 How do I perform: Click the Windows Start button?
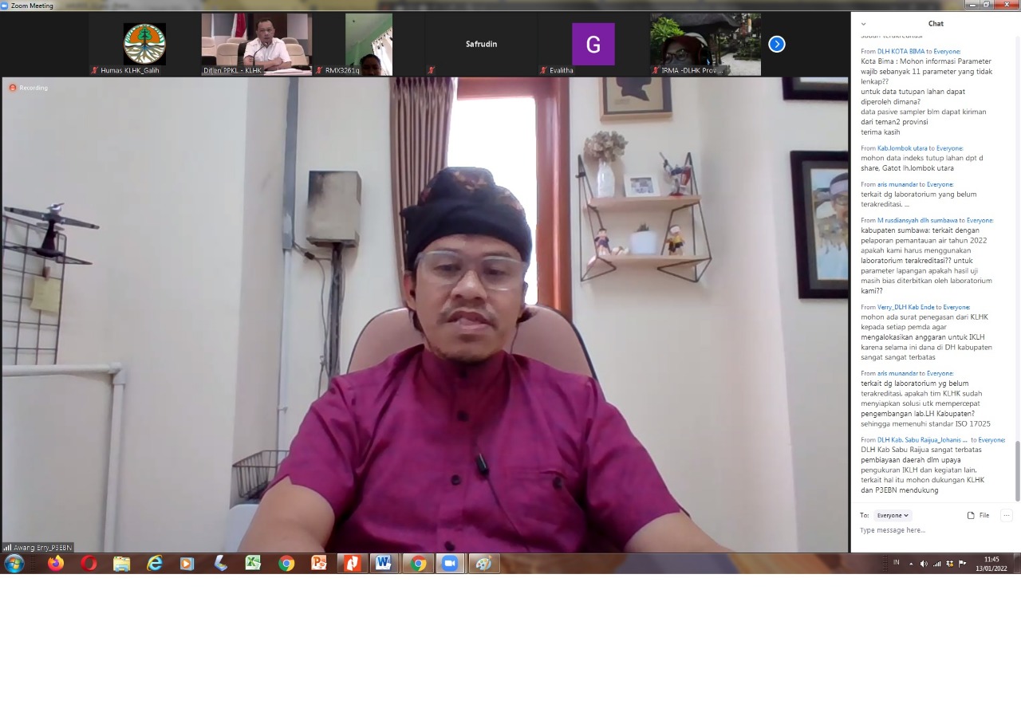[x=14, y=564]
